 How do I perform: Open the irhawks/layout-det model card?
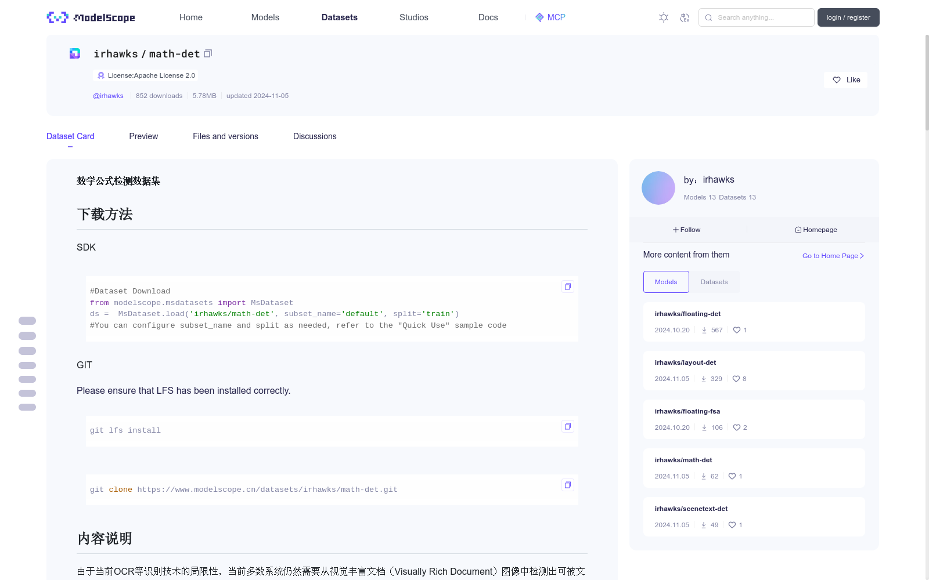click(x=754, y=371)
